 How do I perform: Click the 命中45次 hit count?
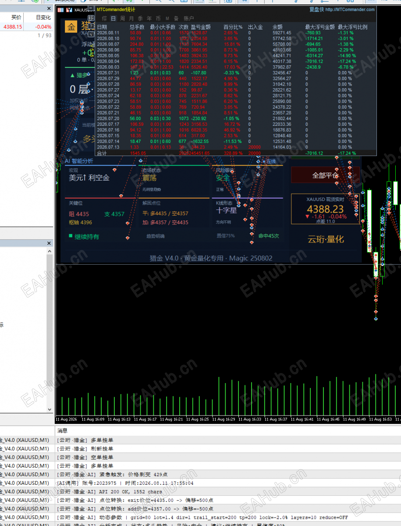click(269, 236)
